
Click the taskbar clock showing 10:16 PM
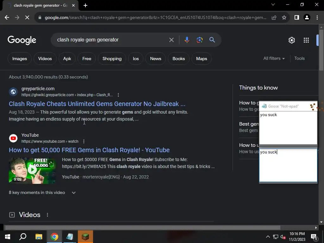297,237
